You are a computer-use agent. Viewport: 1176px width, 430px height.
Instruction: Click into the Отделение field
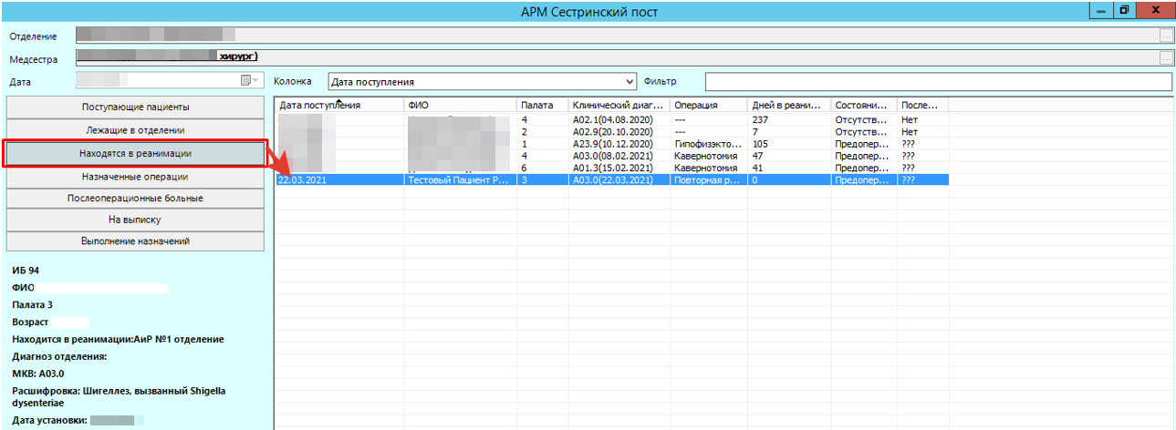coord(617,36)
